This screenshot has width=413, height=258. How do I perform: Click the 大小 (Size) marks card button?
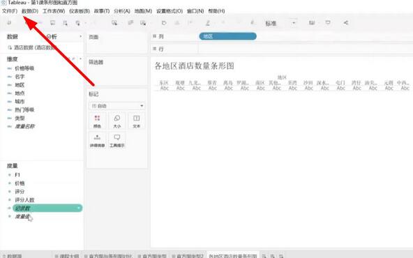point(117,121)
